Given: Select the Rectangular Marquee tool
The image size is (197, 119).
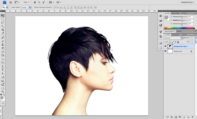Looking at the screenshot, I should [x=3, y=19].
